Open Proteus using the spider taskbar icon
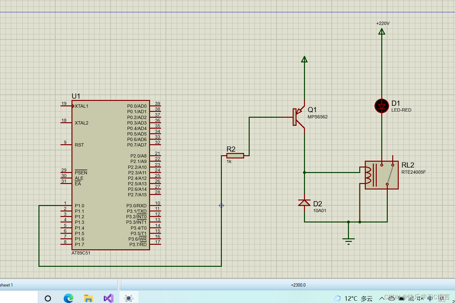 (128, 298)
